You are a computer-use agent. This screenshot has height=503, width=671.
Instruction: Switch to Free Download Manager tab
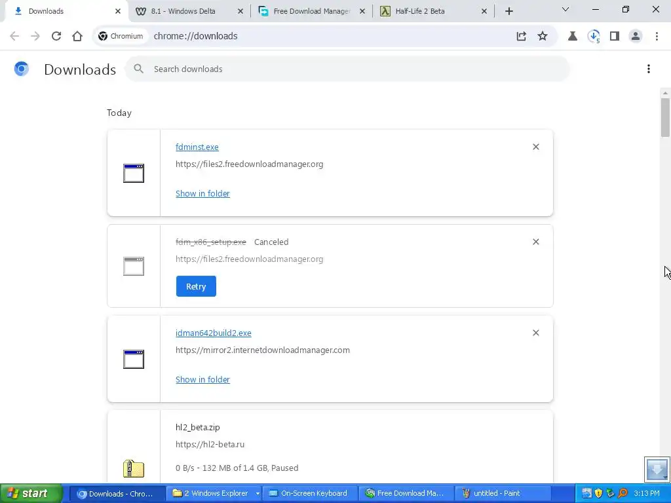[x=311, y=11]
